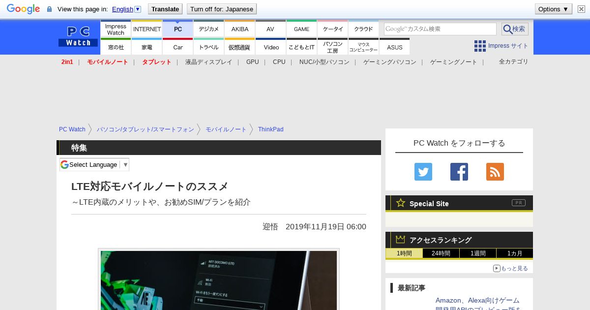Open the AKIBA nav tab
Viewport: 590px width, 310px height.
(x=240, y=29)
